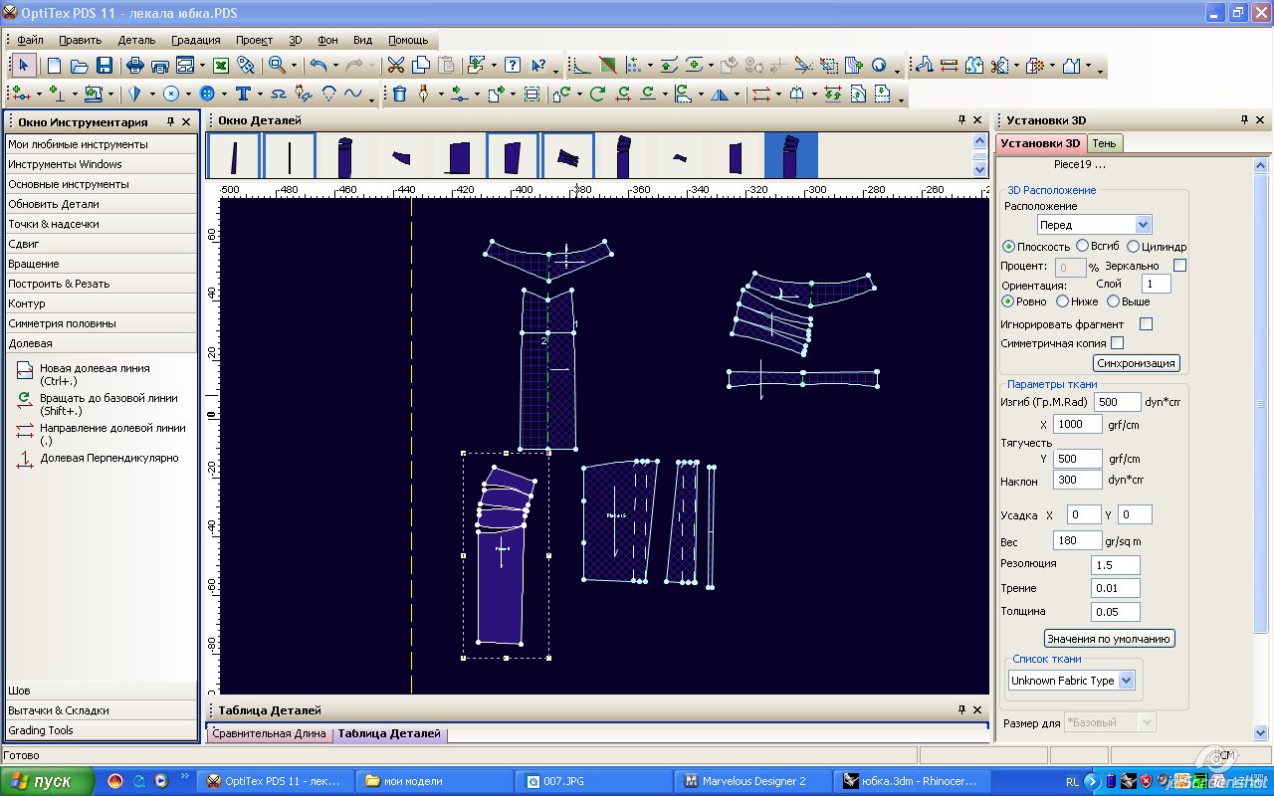This screenshot has width=1274, height=796.
Task: Switch to the Тень tab
Action: (1104, 143)
